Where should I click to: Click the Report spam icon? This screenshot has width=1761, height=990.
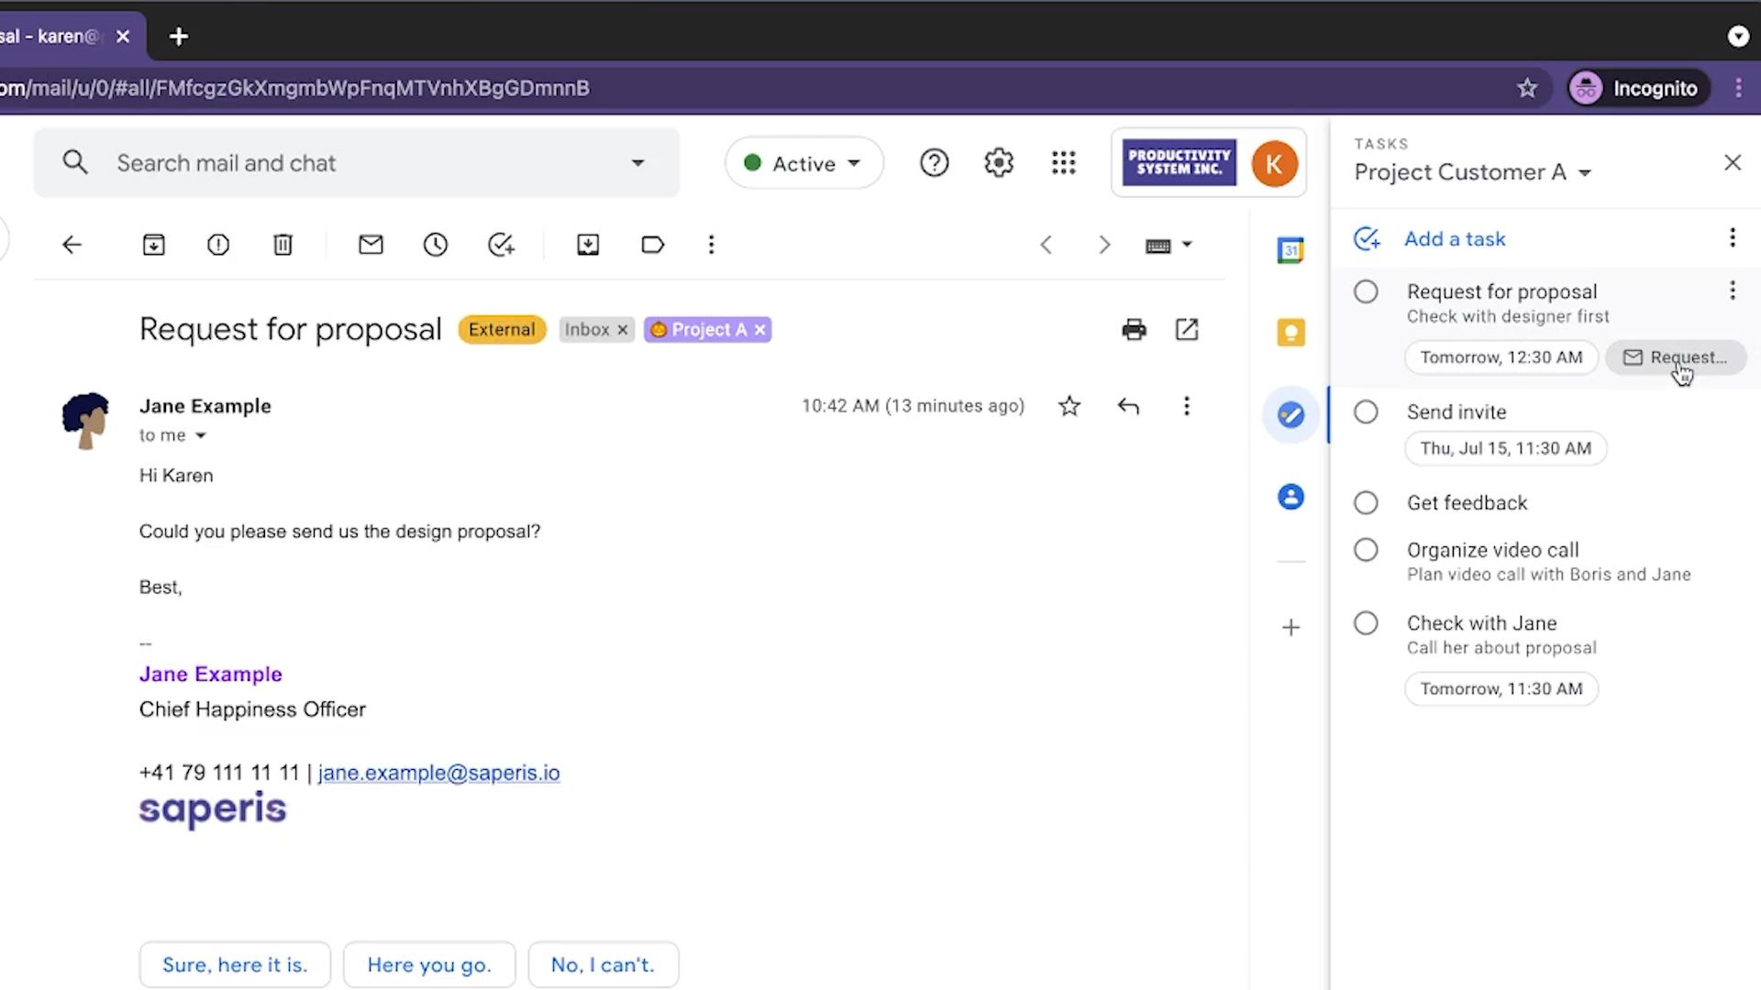pos(218,245)
